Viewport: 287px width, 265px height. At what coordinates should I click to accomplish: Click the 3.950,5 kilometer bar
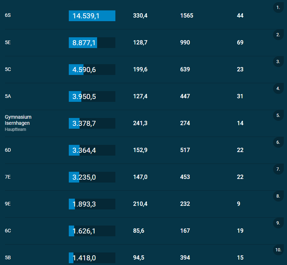click(x=92, y=96)
